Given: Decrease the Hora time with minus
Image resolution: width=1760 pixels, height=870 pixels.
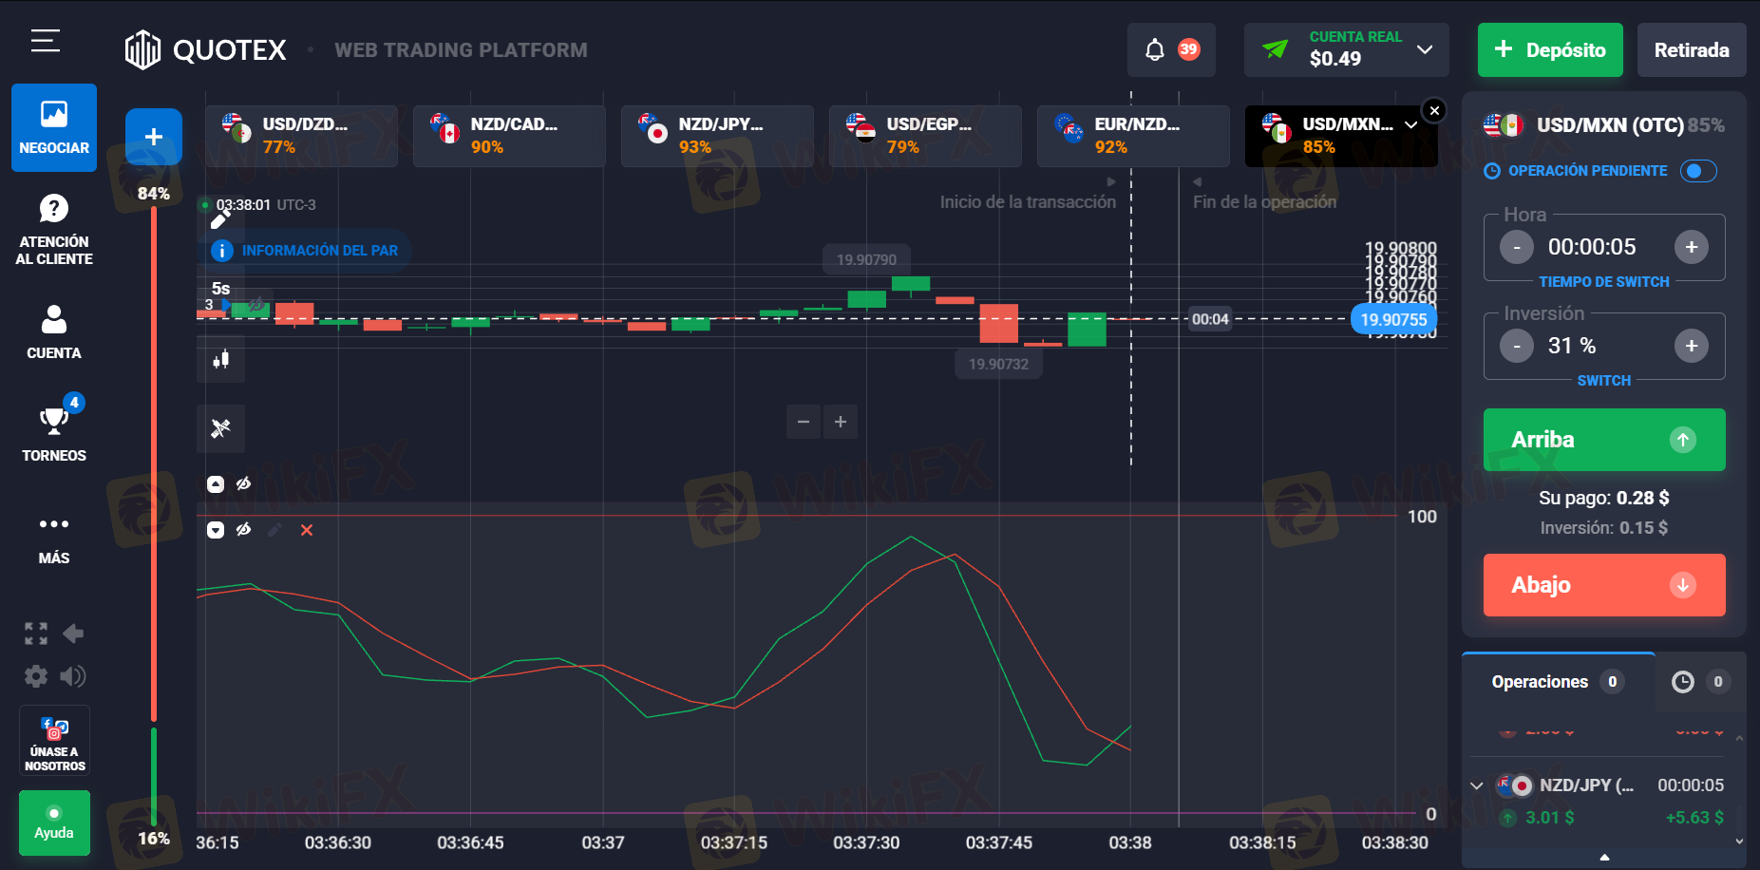Looking at the screenshot, I should 1517,247.
